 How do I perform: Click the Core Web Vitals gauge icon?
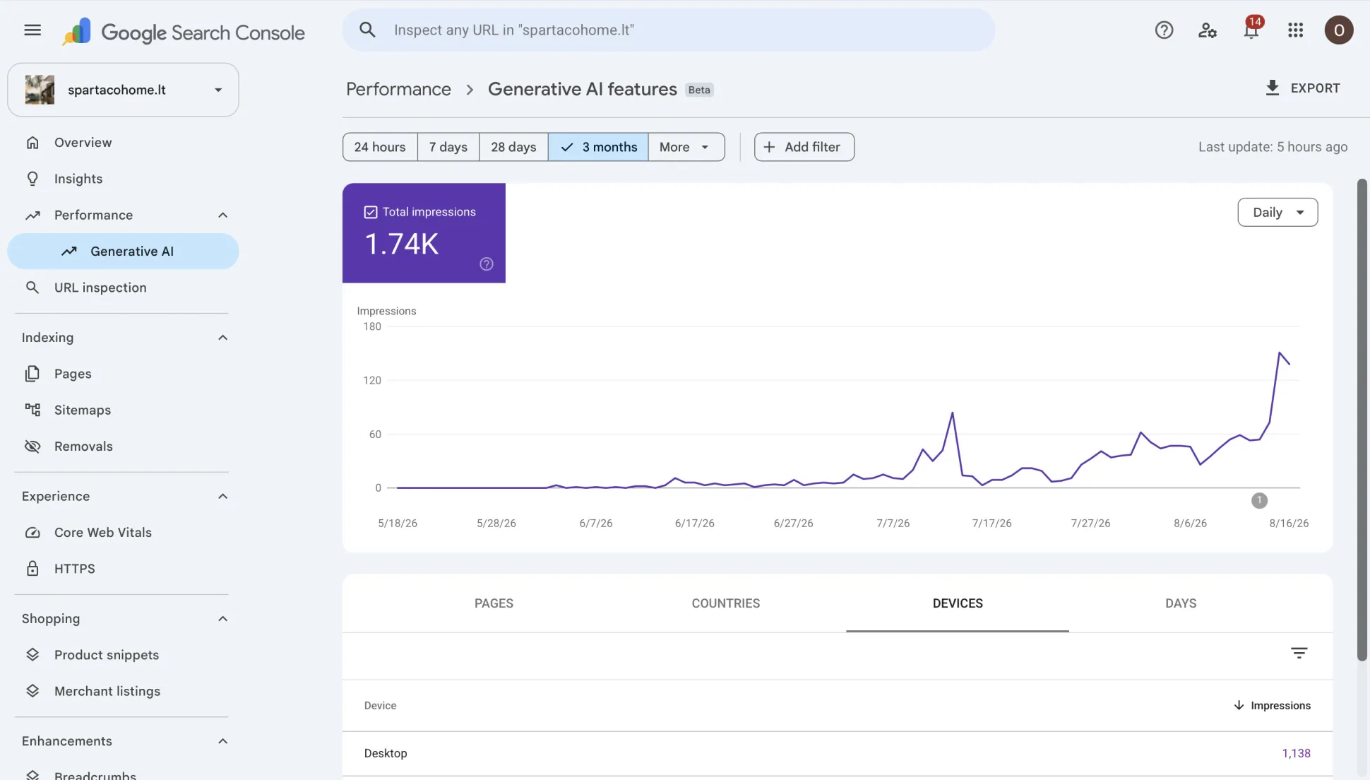click(32, 533)
